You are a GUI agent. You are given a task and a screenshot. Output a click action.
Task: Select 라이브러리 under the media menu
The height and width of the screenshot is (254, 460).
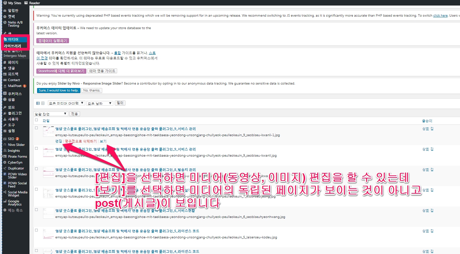[12, 46]
